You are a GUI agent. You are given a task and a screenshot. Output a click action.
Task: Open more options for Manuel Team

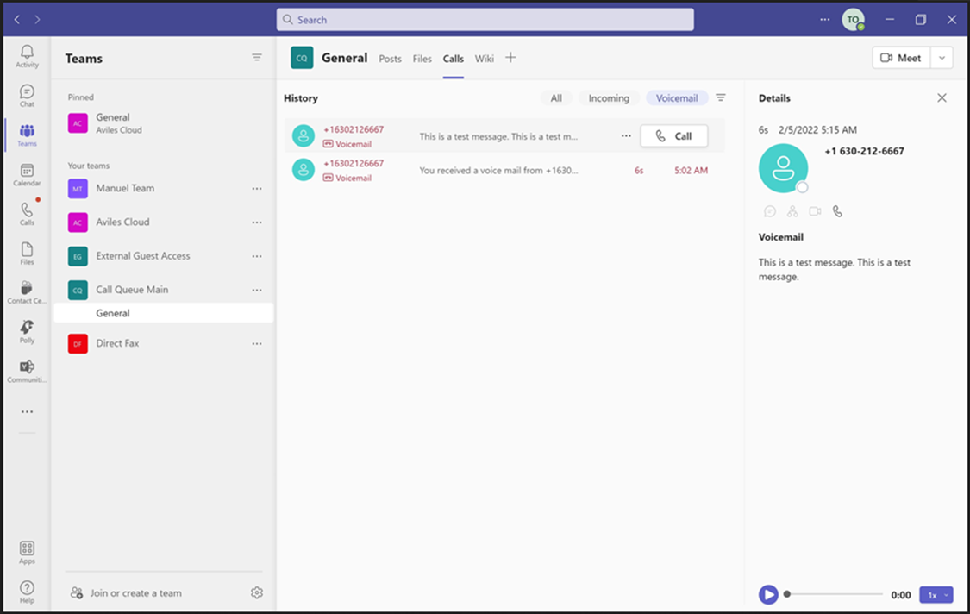pos(257,188)
